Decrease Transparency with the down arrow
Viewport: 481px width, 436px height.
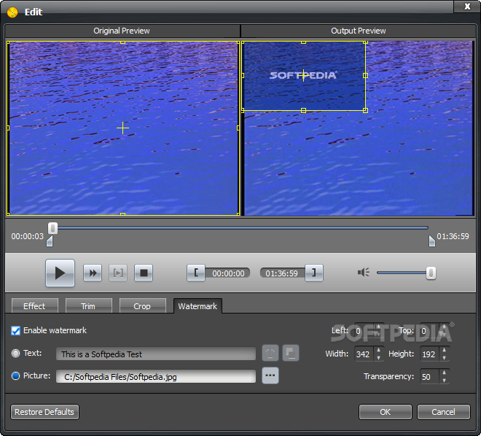click(x=444, y=381)
